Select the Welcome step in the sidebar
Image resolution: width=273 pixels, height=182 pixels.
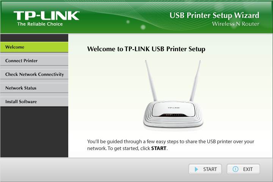pos(34,47)
